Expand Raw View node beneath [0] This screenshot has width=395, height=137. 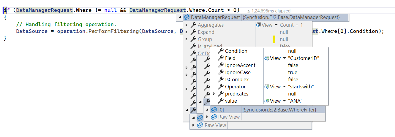coord(207,117)
